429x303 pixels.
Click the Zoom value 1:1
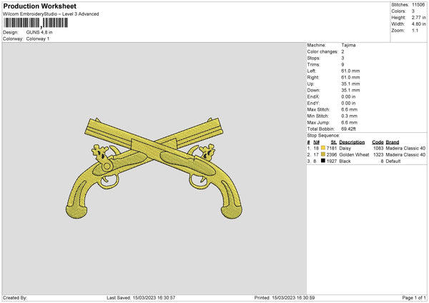[x=415, y=30]
